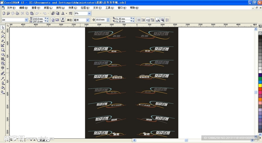Open 排列 (Arrange) menu
This screenshot has width=262, height=143.
click(60, 8)
